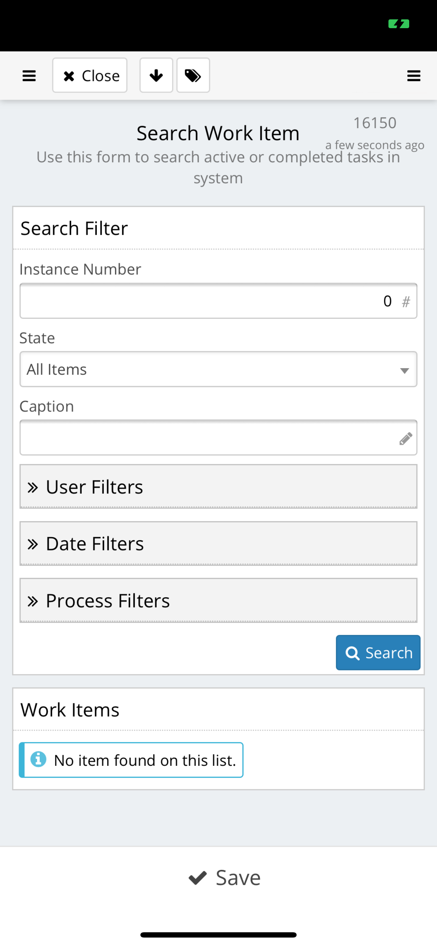Screen dimensions: 437x946
Task: Open the tags toolbar button
Action: (x=193, y=75)
